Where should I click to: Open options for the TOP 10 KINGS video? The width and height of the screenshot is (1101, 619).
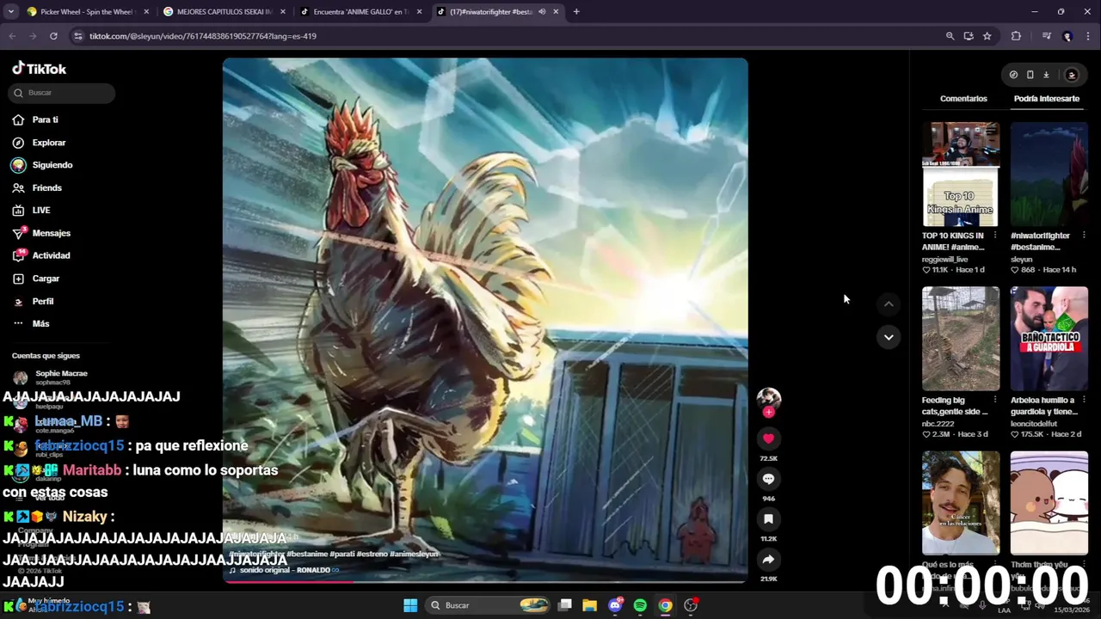[x=995, y=236]
